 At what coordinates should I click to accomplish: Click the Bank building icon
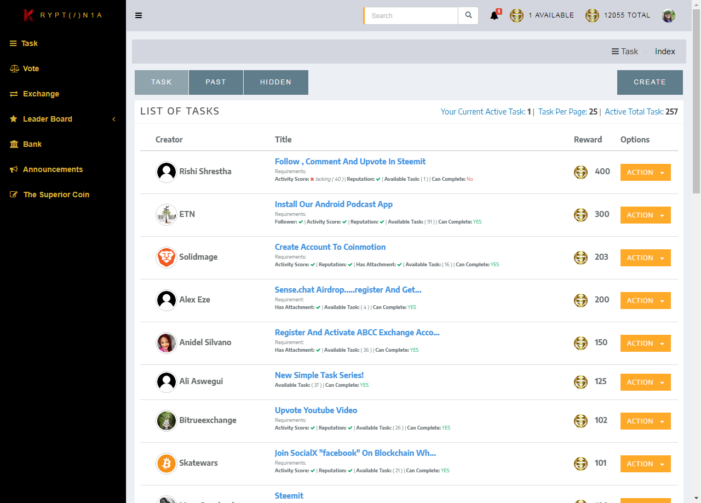pos(14,144)
